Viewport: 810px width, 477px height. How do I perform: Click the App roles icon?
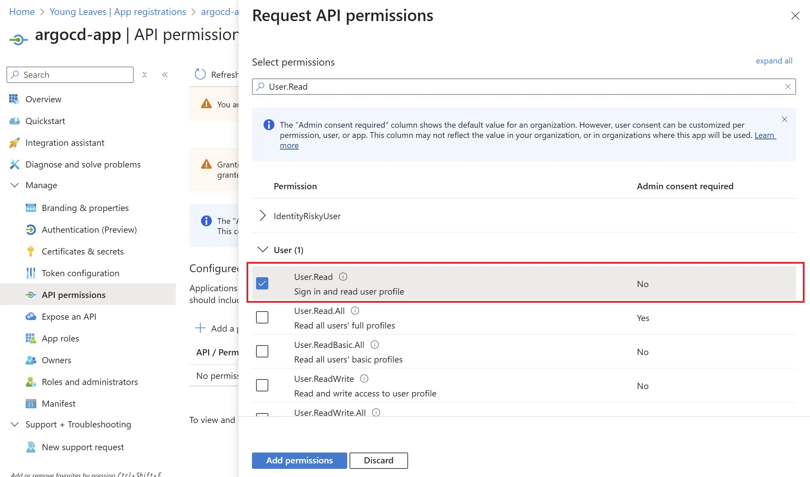pyautogui.click(x=31, y=338)
